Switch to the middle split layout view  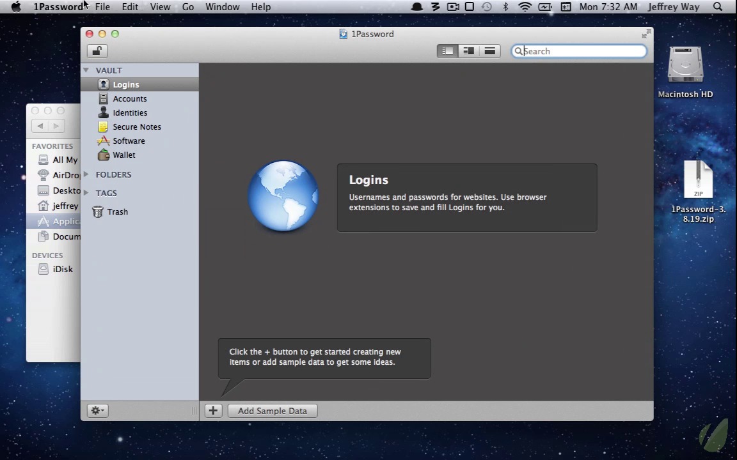tap(468, 50)
